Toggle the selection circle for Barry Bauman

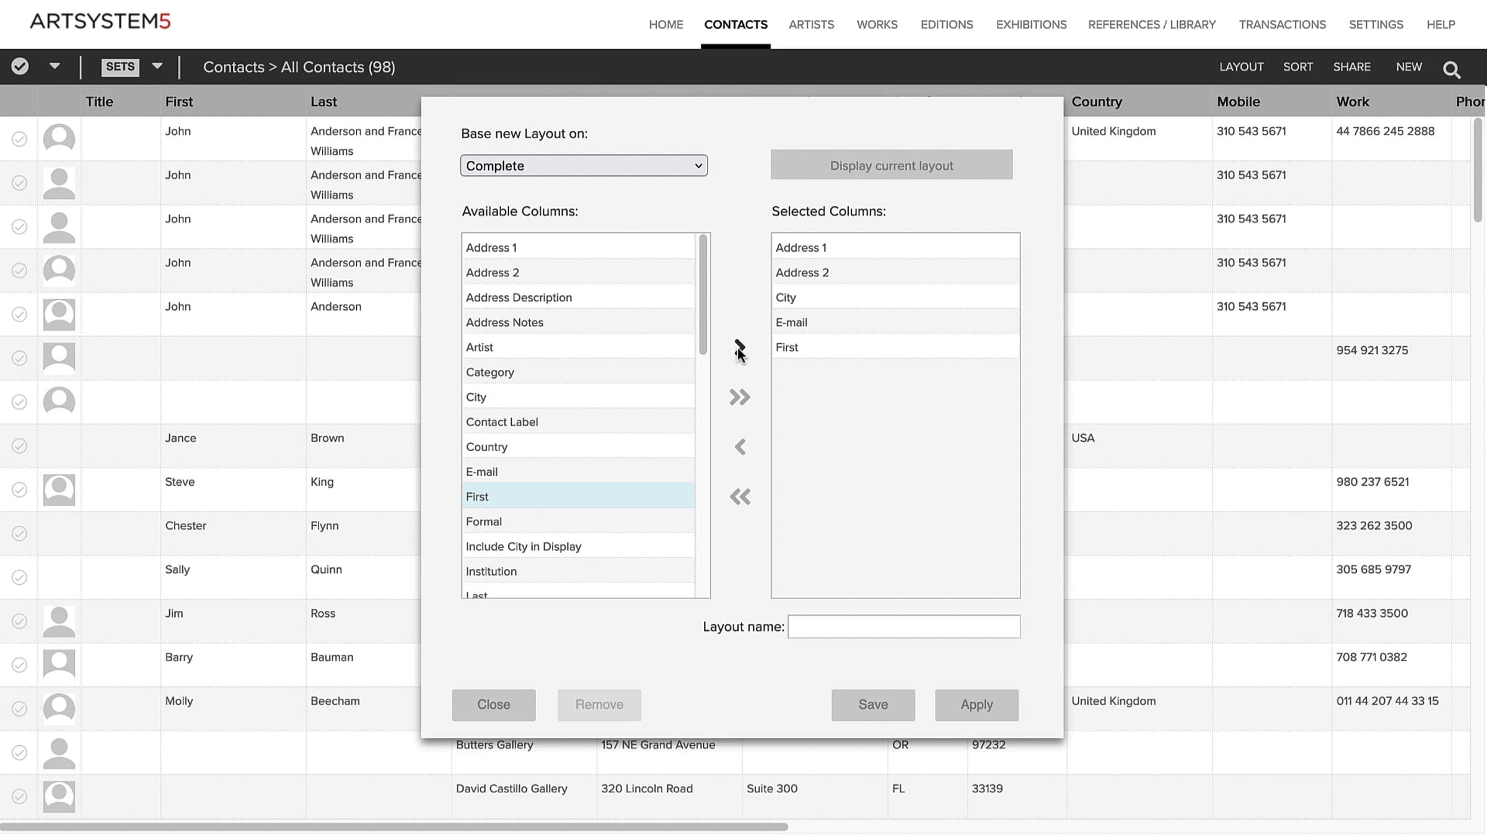tap(20, 665)
